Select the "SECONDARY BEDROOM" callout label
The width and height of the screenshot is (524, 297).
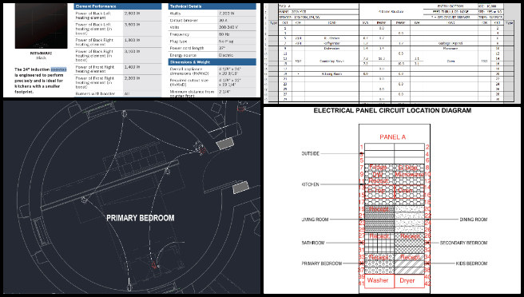[463, 243]
